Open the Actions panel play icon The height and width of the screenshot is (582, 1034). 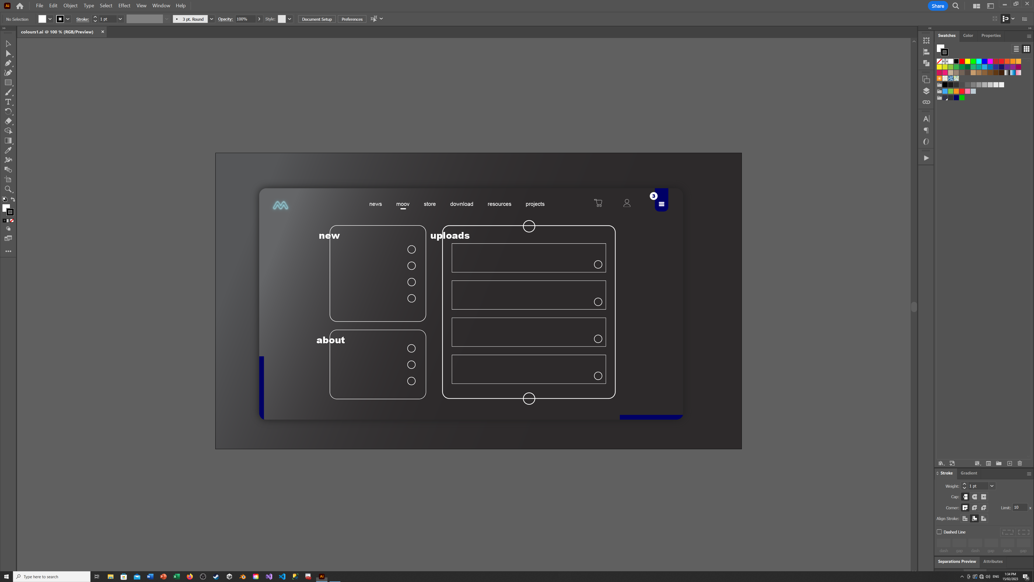pos(926,158)
